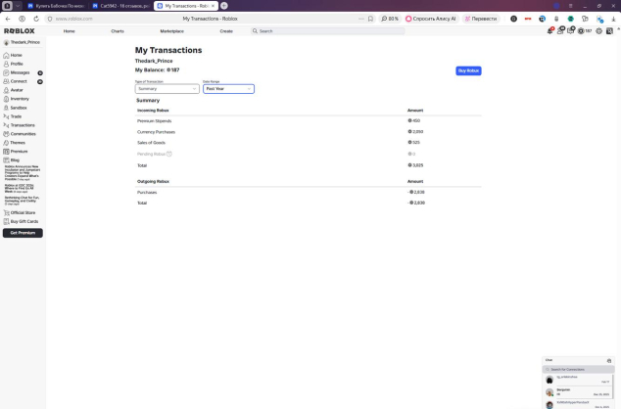621x409 pixels.
Task: Expand the Type of Transaction dropdown
Action: click(167, 89)
